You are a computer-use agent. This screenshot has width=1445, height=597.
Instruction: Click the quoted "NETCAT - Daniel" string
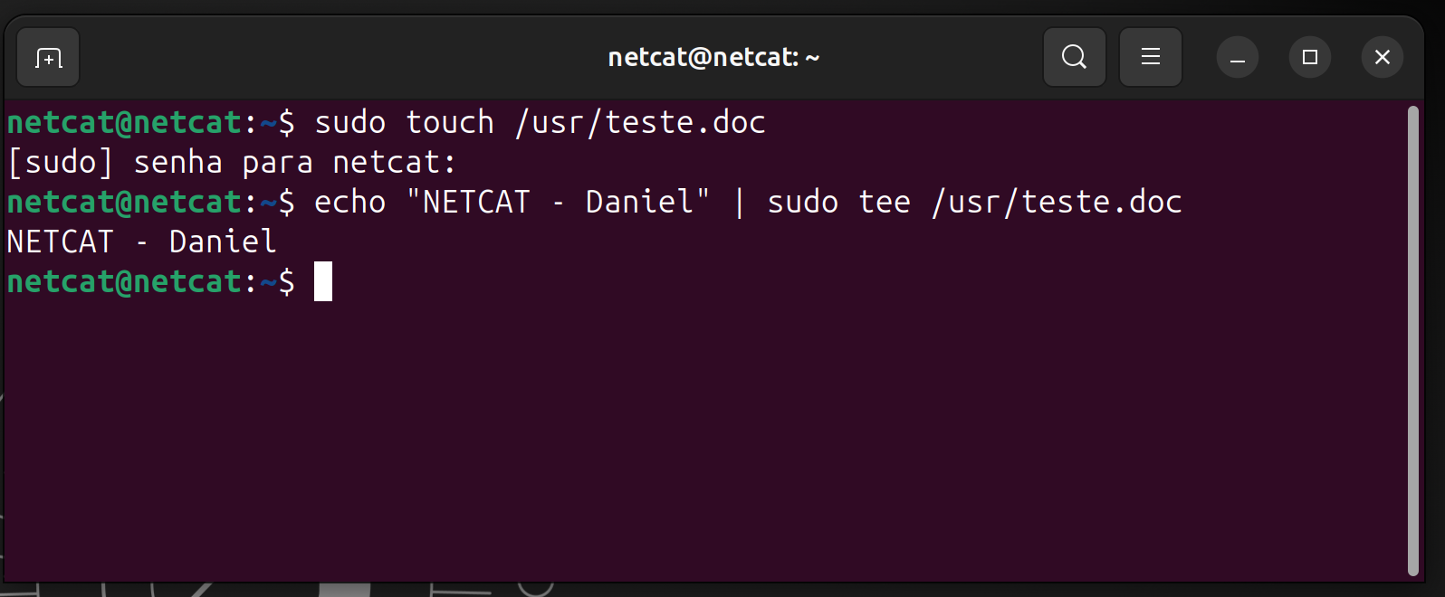pos(559,202)
